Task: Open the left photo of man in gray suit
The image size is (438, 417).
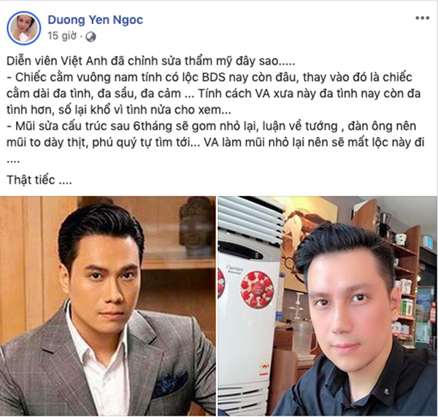Action: 108,305
